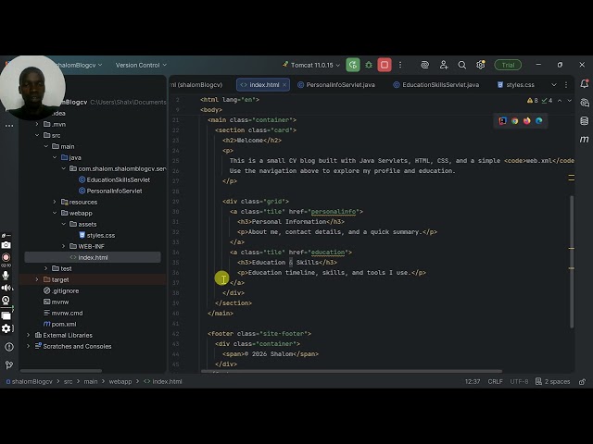
Task: Click the editor vertical scrollbar
Action: [x=572, y=261]
